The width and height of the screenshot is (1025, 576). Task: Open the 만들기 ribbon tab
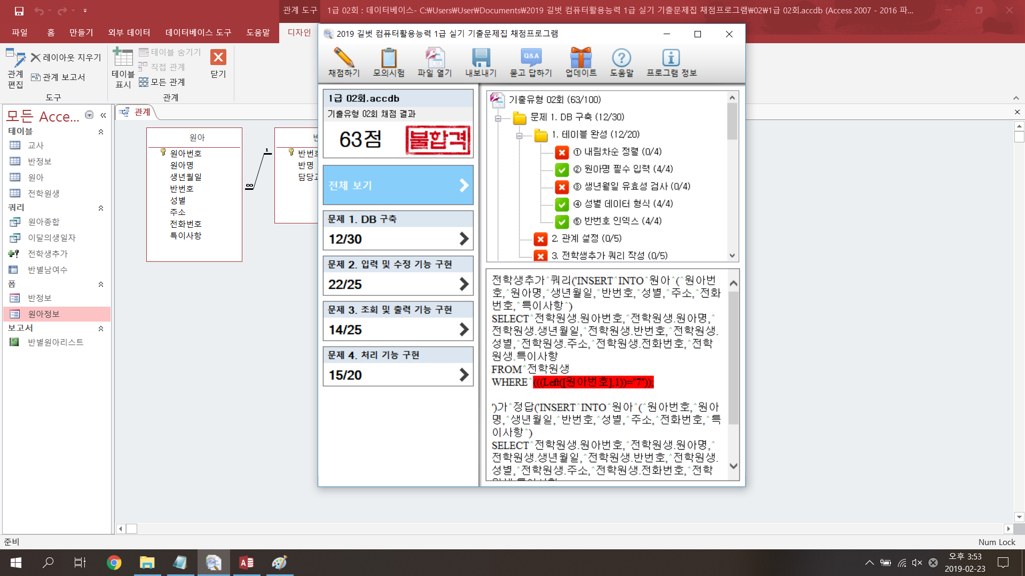(81, 33)
